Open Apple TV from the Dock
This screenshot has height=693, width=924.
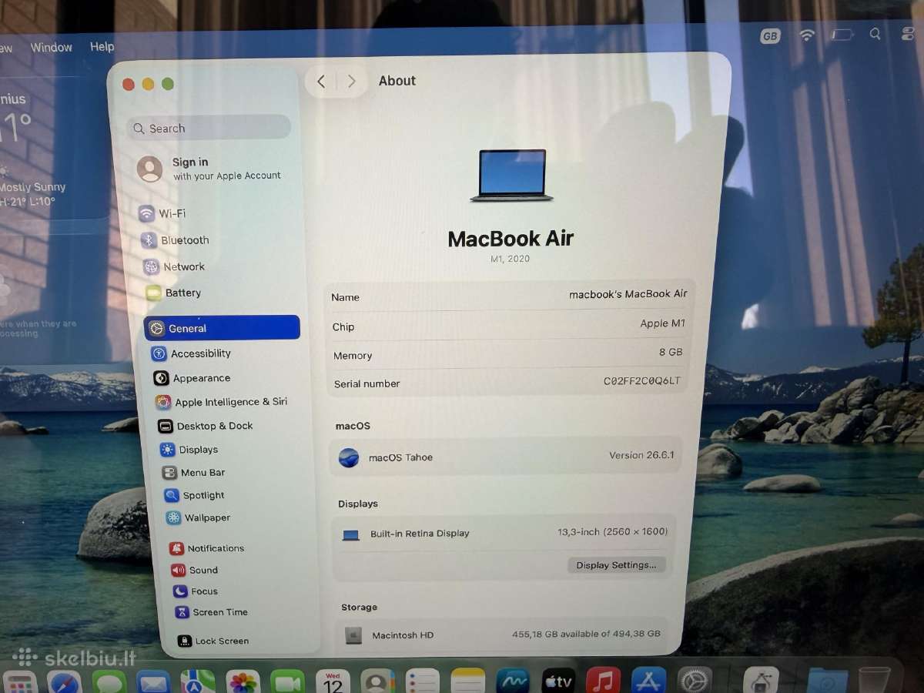tap(558, 681)
